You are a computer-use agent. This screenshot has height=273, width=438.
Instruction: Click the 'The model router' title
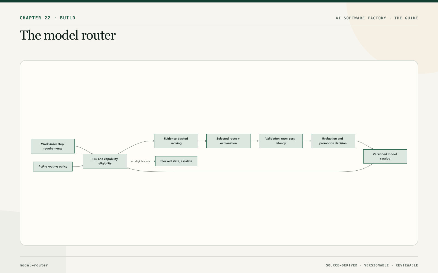[x=68, y=35]
